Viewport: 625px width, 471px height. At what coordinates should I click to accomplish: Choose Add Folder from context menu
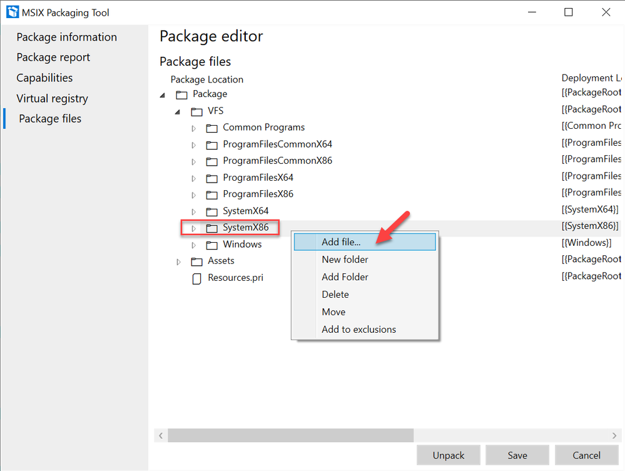[x=365, y=277]
